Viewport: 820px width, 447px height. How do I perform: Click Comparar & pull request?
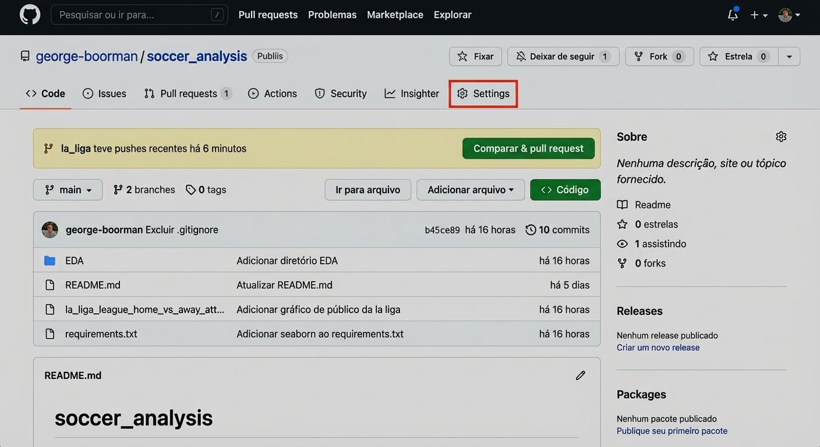528,148
